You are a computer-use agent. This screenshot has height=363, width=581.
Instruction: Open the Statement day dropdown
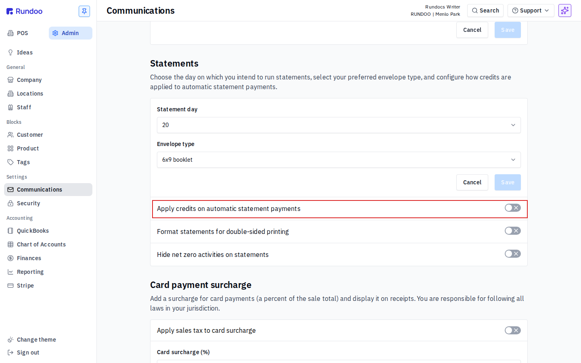coord(339,125)
